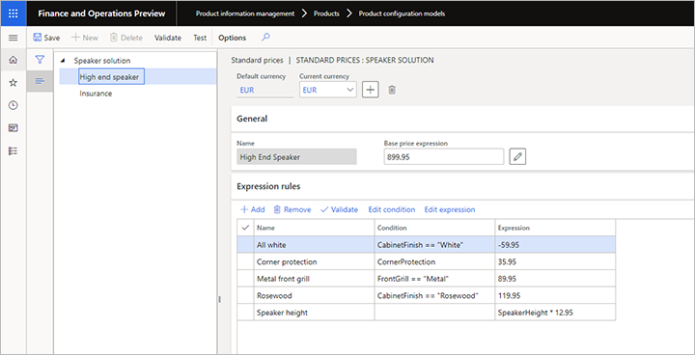Click condition CabinetFinish == "Rosewood"
This screenshot has height=355, width=695.
coord(434,295)
